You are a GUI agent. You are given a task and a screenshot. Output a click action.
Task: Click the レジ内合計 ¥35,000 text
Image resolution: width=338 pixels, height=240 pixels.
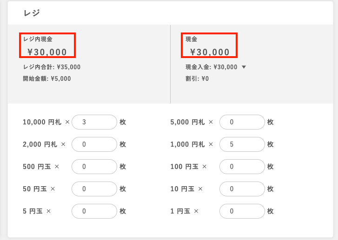click(52, 67)
